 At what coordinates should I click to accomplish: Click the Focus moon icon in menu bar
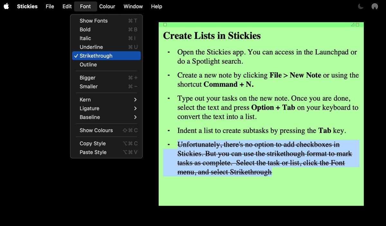(361, 6)
